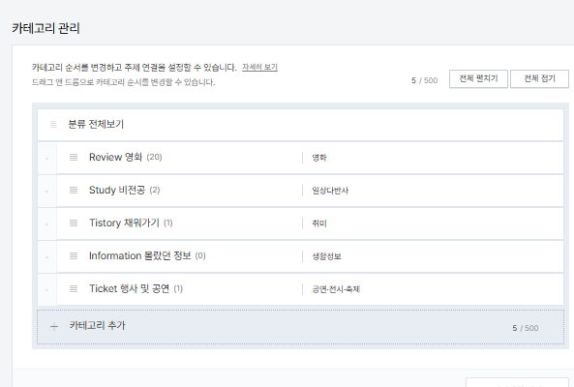The height and width of the screenshot is (387, 574).
Task: Click the 5 / 500 counter near 전체 펼치기
Action: [424, 80]
